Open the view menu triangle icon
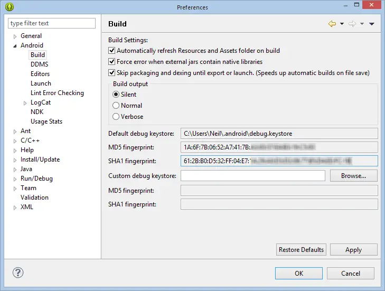Image resolution: width=385 pixels, height=291 pixels. [x=372, y=24]
